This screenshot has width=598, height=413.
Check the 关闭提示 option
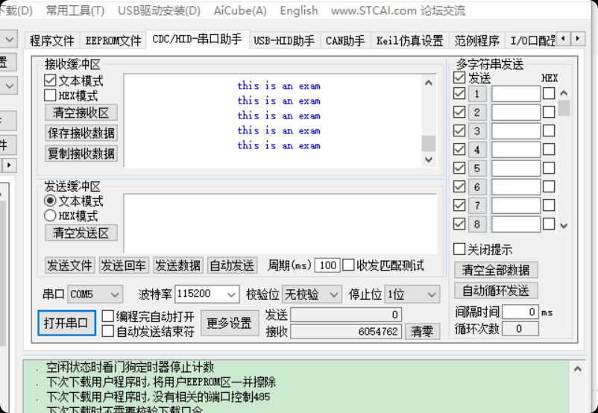[x=460, y=249]
